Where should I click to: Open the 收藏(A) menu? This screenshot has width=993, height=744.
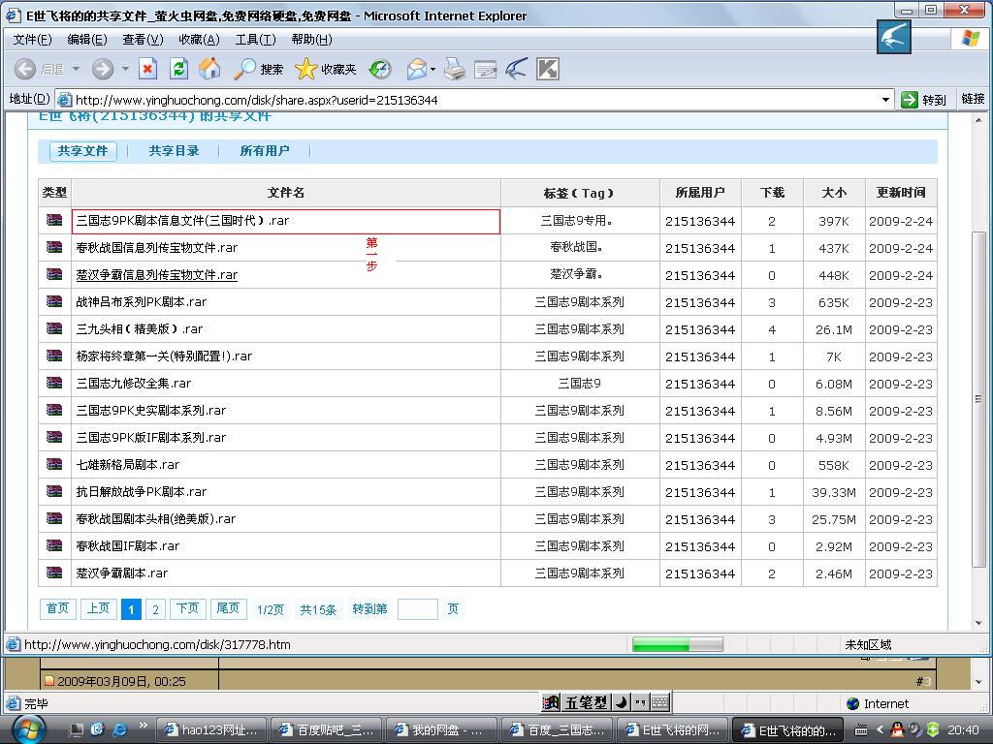[x=199, y=40]
